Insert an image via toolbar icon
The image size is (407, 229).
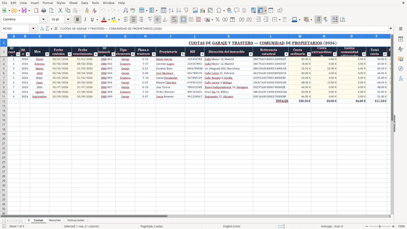pyautogui.click(x=195, y=11)
